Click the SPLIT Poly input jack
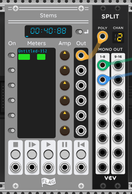132x194 pixels. click(x=102, y=36)
